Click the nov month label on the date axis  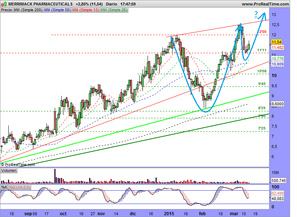[101, 214]
